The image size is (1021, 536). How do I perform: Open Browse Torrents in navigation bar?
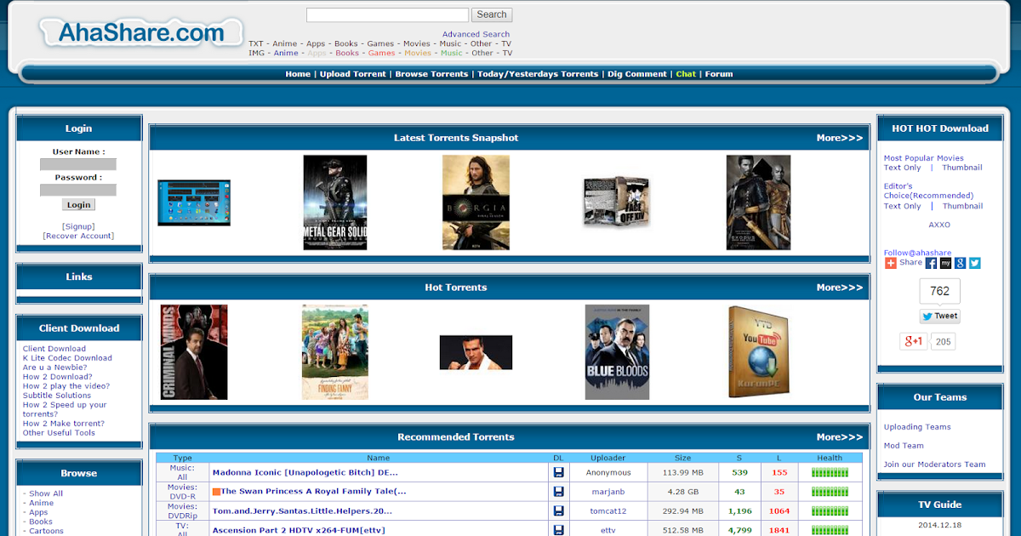[431, 74]
